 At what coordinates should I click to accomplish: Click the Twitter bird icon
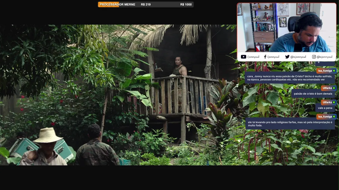click(x=287, y=57)
